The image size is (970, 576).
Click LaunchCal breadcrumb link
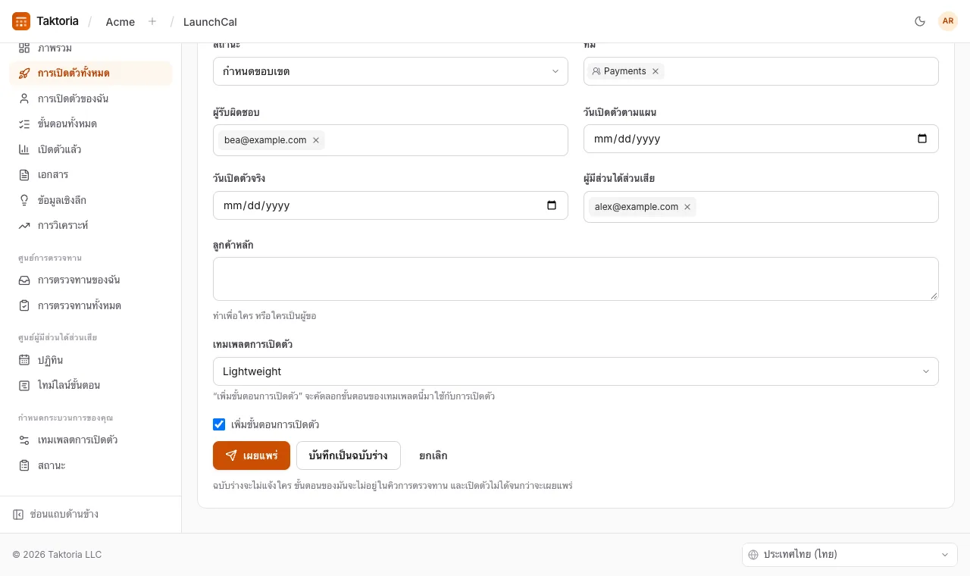click(x=210, y=22)
